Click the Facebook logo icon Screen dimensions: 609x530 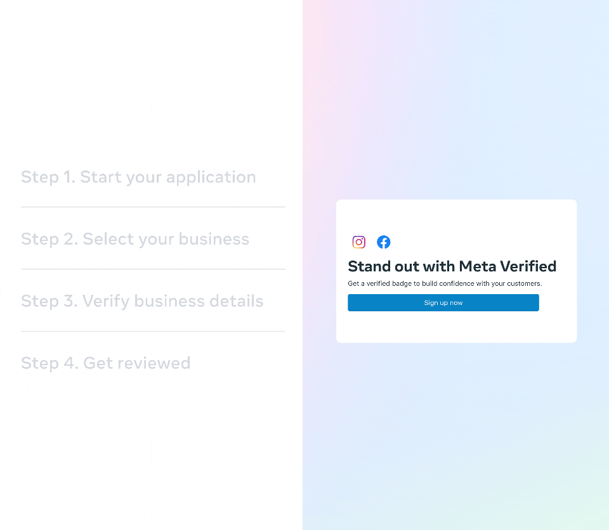384,242
